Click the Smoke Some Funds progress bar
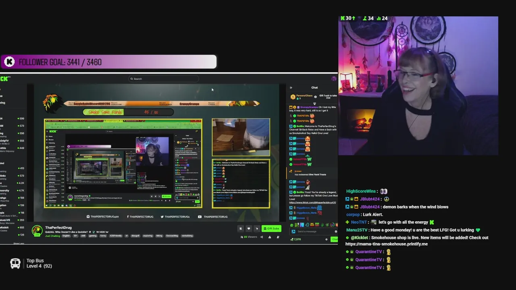 tap(128, 112)
